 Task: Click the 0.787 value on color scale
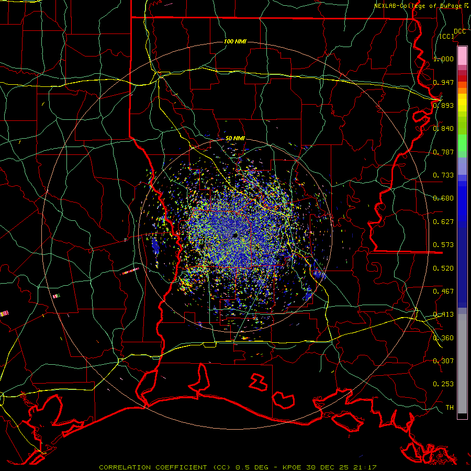tap(443, 152)
